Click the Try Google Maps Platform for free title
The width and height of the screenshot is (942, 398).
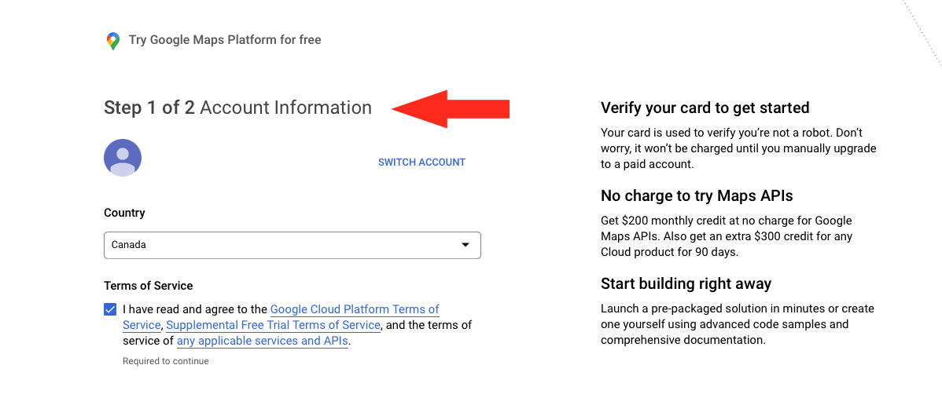pyautogui.click(x=225, y=40)
